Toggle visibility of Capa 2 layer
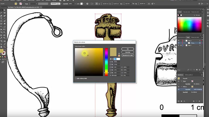Screen dimensions: 209x117 pos(178,40)
